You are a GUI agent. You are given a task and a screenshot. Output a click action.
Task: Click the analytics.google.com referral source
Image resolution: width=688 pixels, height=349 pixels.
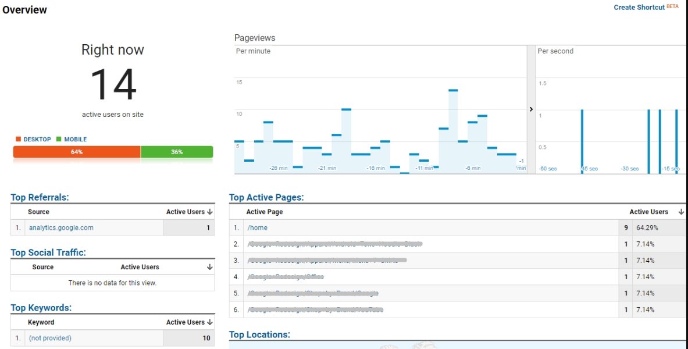(x=61, y=228)
